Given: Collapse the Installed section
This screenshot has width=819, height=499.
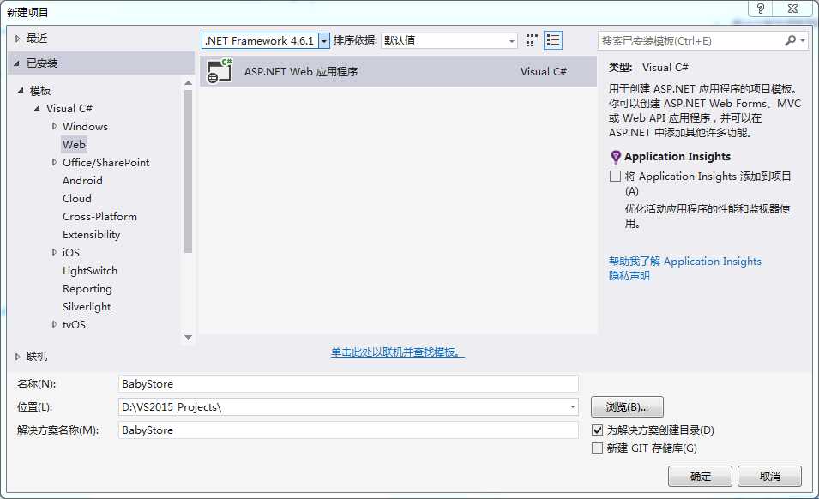Looking at the screenshot, I should coord(16,63).
